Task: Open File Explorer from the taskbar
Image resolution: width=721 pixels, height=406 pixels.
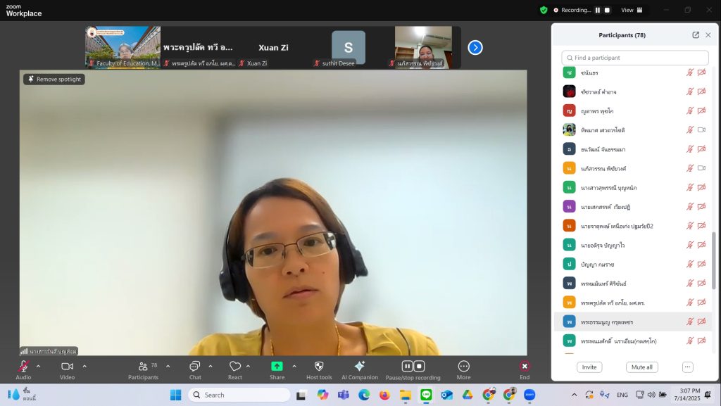Action: [x=405, y=395]
